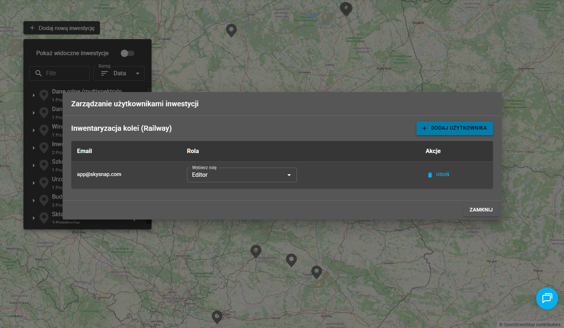
Task: Click the location pin icon of the Bud row
Action: tap(44, 200)
